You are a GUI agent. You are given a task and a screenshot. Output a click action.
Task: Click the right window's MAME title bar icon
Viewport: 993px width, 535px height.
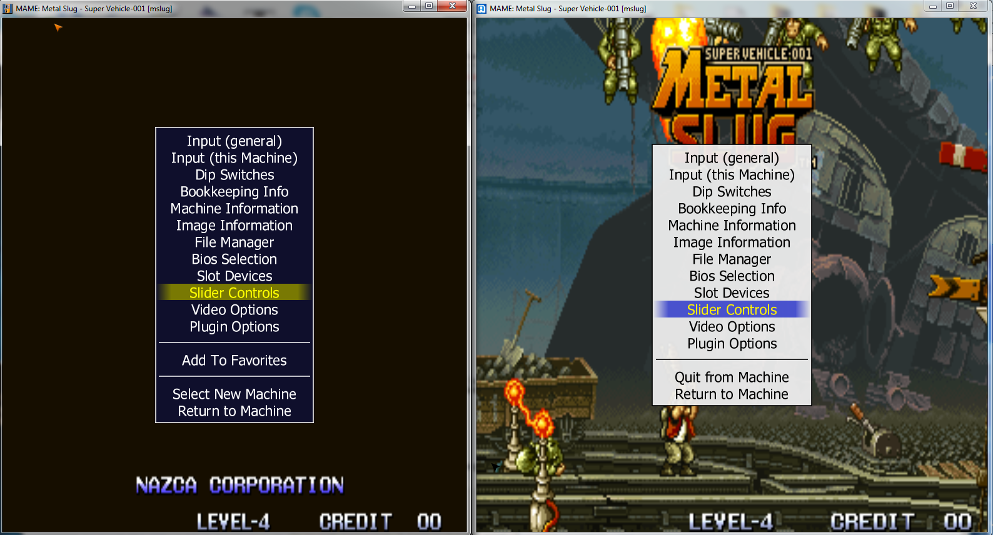coord(481,9)
